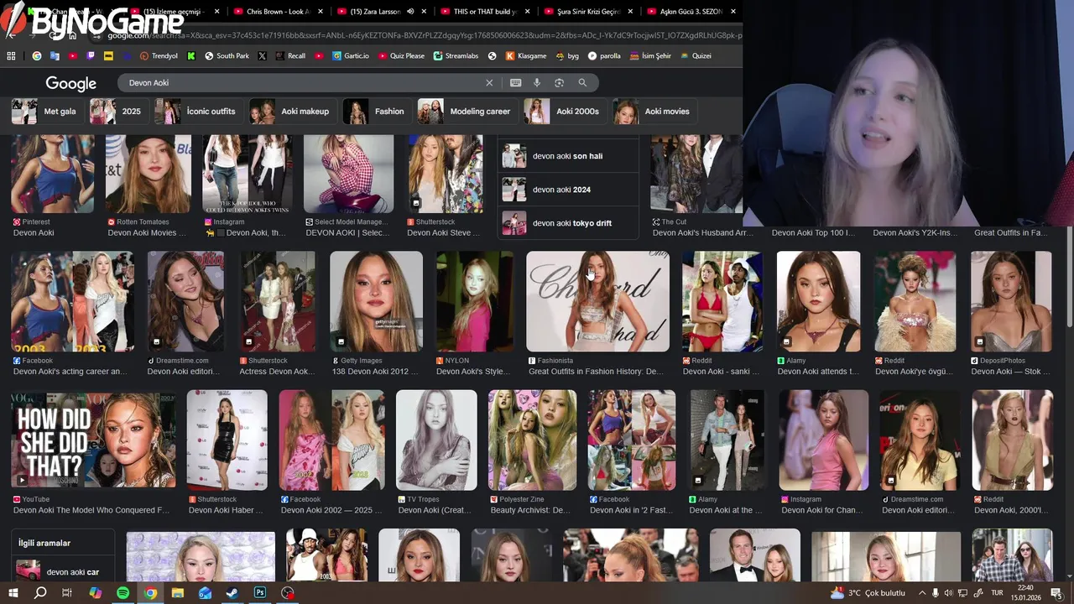Open Windows taskbar search

(x=40, y=592)
